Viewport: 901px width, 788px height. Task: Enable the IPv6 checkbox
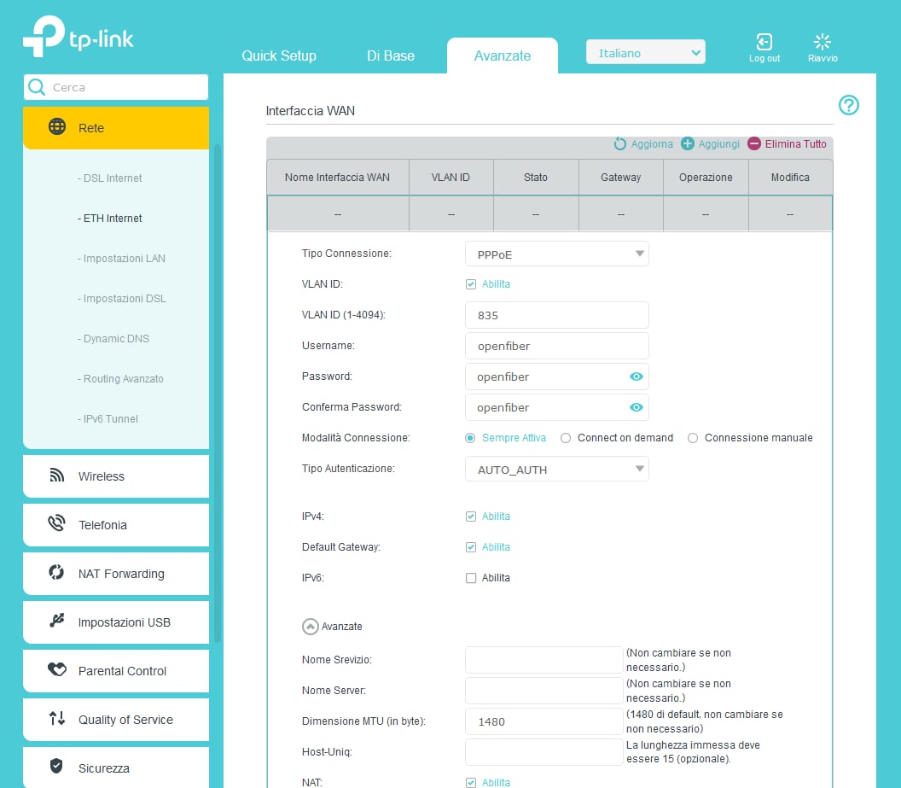471,578
